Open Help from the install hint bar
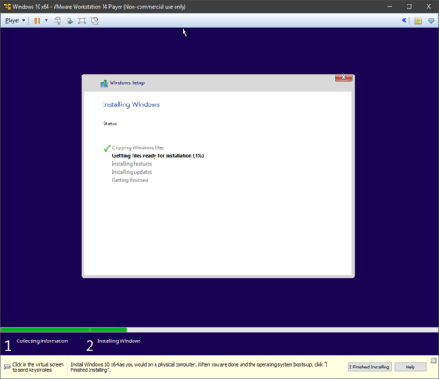This screenshot has height=379, width=439. click(x=410, y=367)
